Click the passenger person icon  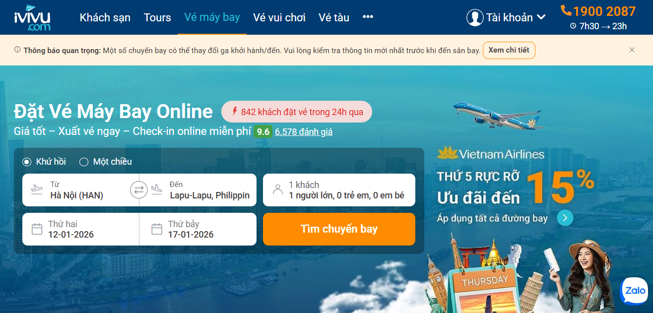(x=278, y=189)
